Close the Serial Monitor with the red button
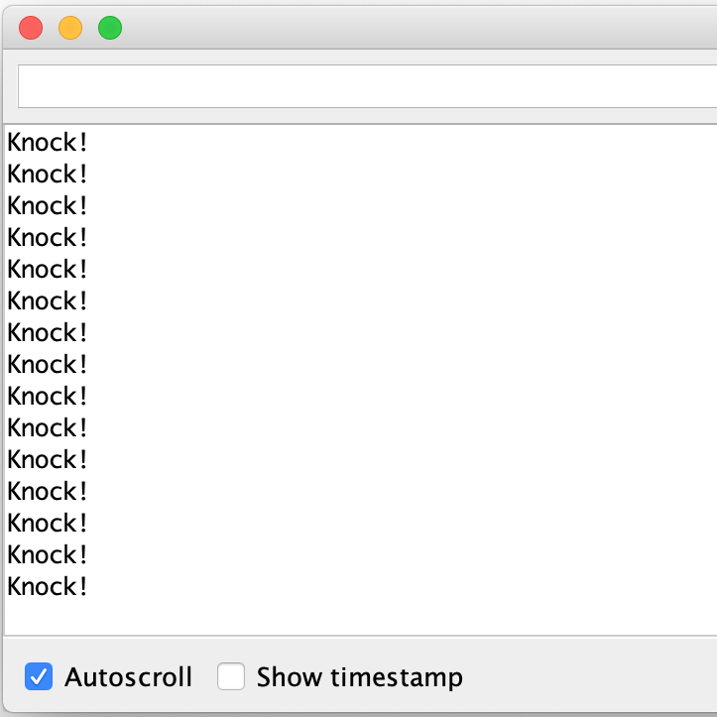This screenshot has height=717, width=717. (x=31, y=28)
